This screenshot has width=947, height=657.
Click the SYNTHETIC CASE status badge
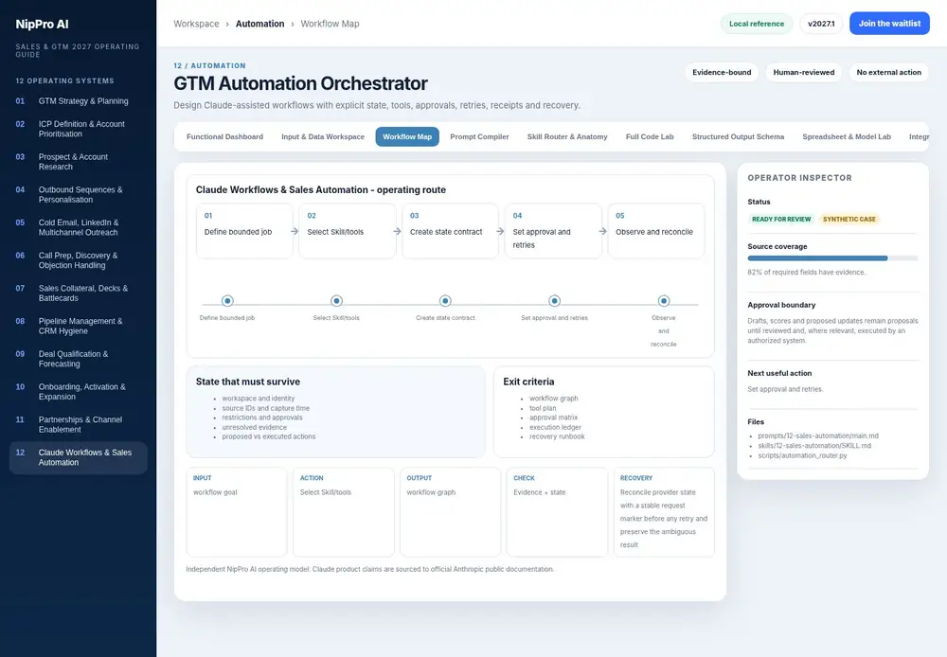(849, 220)
